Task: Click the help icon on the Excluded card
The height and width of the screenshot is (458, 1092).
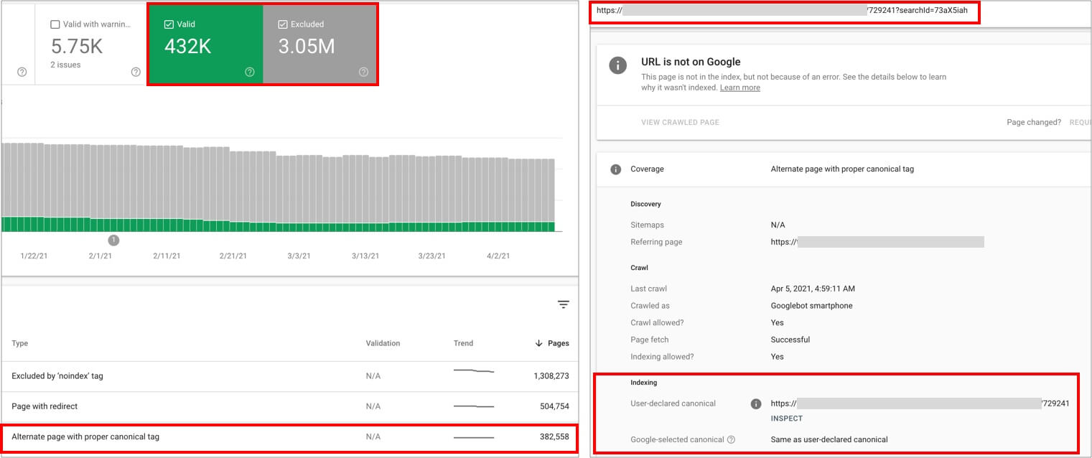Action: click(363, 72)
